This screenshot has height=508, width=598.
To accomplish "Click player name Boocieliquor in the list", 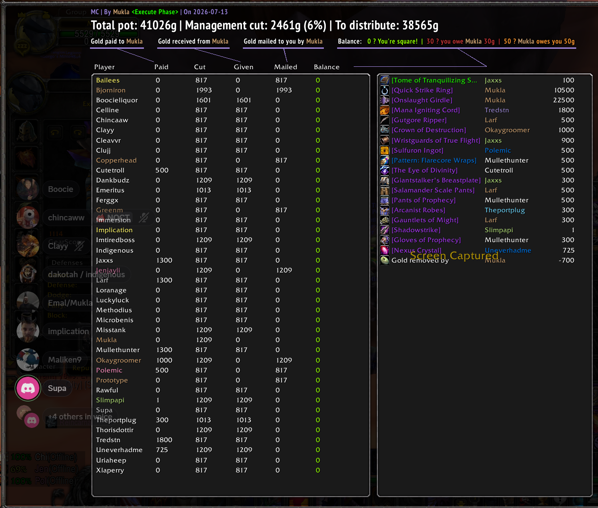I will click(117, 100).
